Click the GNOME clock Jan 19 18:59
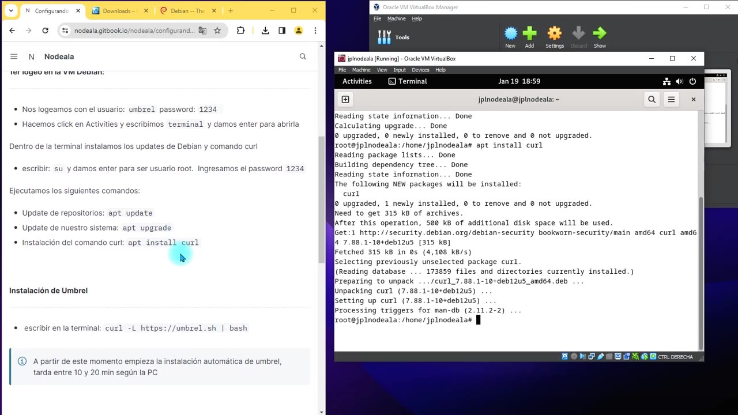The height and width of the screenshot is (415, 738). coord(519,81)
